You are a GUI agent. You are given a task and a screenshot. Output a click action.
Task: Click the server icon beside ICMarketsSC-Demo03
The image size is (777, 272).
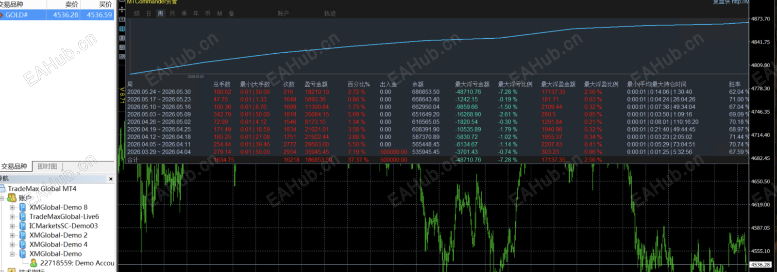22,226
